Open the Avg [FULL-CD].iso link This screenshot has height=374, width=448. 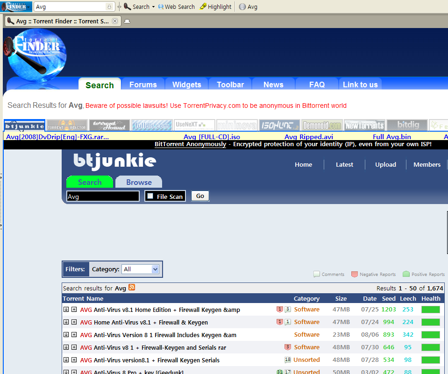(x=212, y=137)
